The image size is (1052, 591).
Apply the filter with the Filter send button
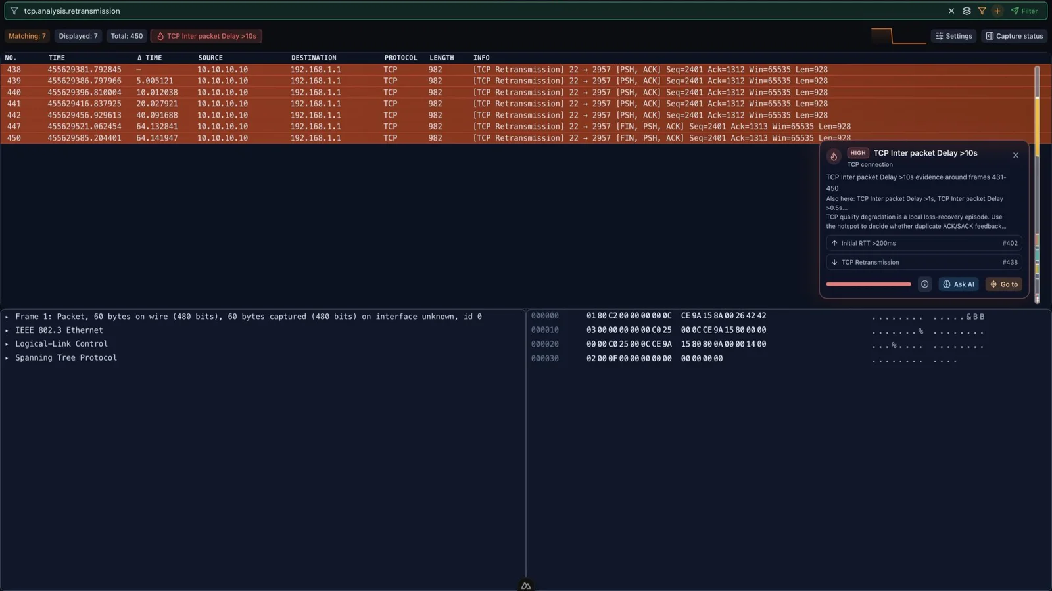pyautogui.click(x=1024, y=11)
